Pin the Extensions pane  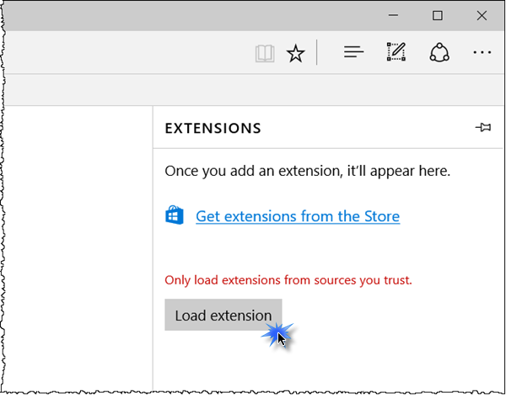(x=483, y=128)
